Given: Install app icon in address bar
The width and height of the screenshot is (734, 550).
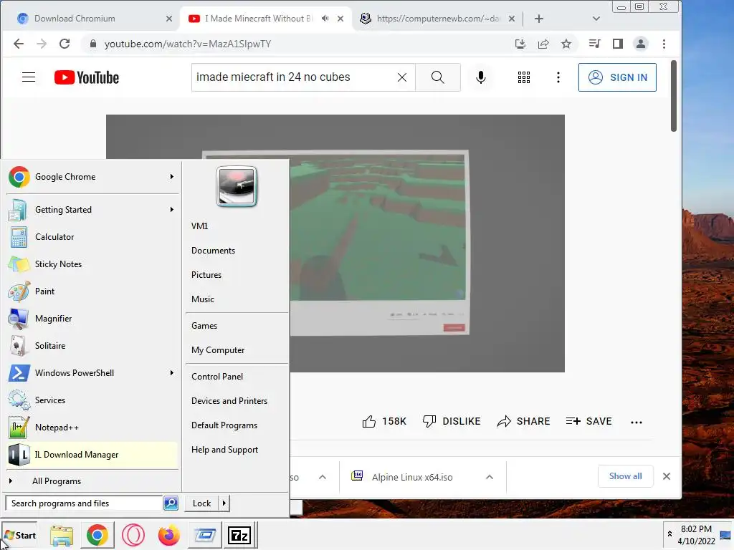Looking at the screenshot, I should [x=520, y=44].
